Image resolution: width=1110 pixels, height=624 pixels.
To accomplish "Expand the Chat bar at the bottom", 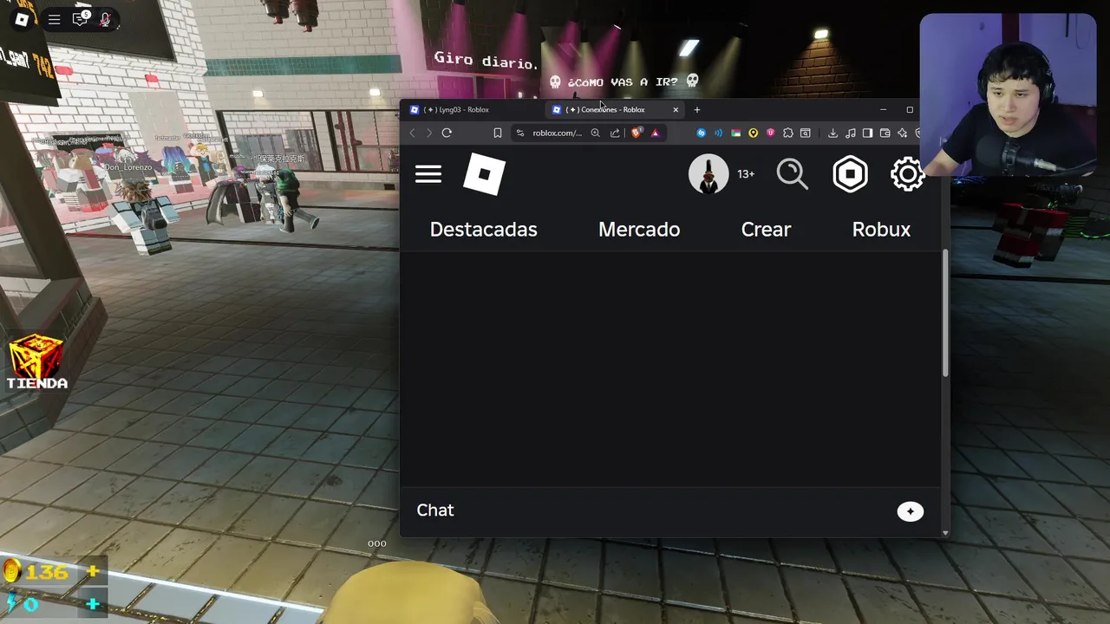I will [x=669, y=510].
